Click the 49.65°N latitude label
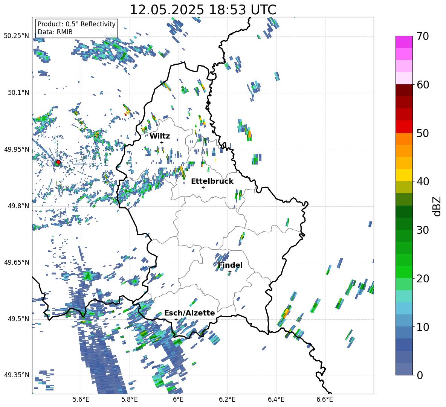The width and height of the screenshot is (446, 407). pyautogui.click(x=16, y=262)
